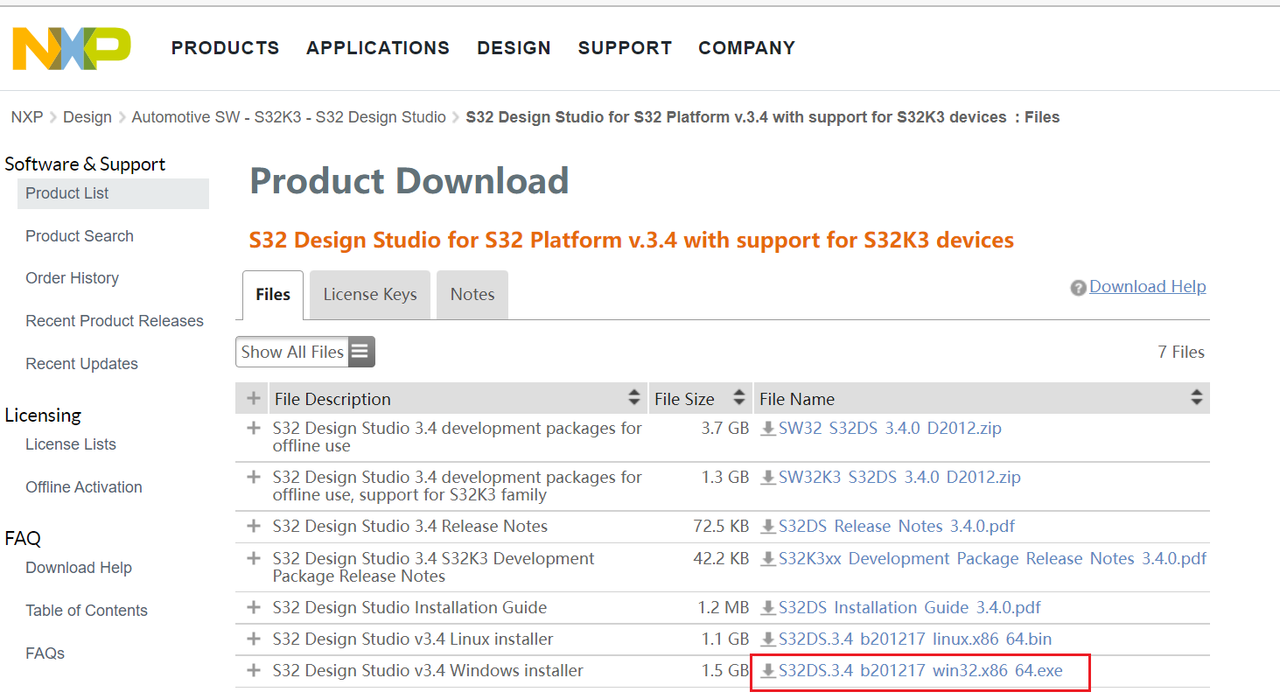This screenshot has height=699, width=1280.
Task: Open the COMPANY menu
Action: click(746, 48)
